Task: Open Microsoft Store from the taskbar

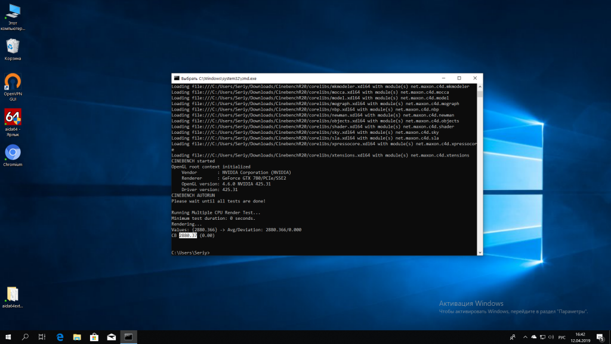Action: point(94,337)
